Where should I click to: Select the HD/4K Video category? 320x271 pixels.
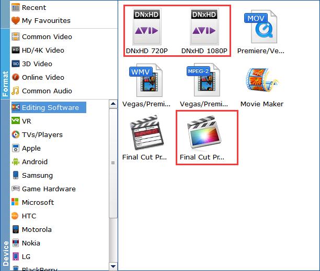click(38, 50)
